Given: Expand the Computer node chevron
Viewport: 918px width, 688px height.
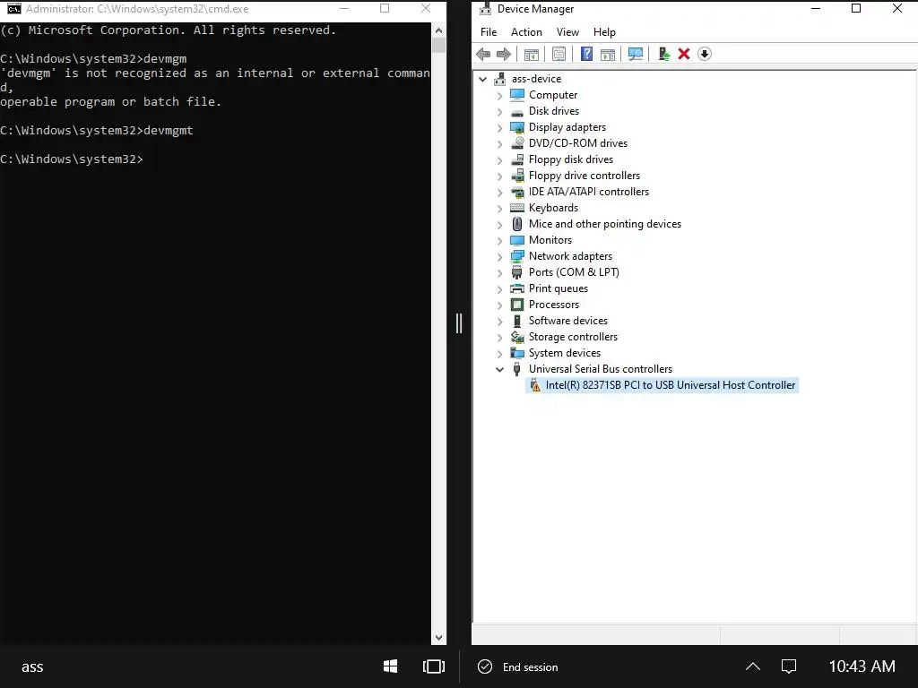Looking at the screenshot, I should pos(499,95).
